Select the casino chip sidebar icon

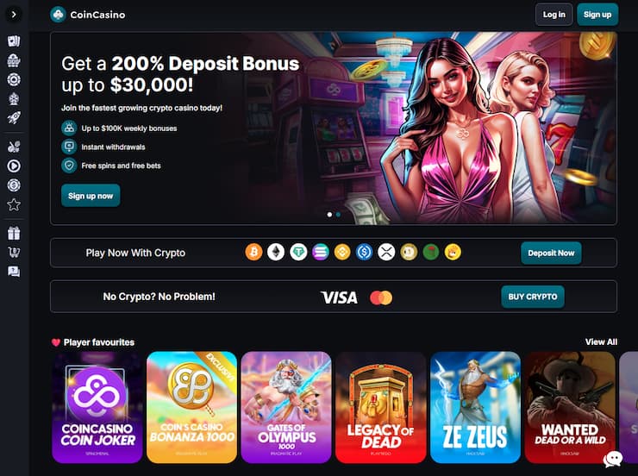click(x=14, y=79)
